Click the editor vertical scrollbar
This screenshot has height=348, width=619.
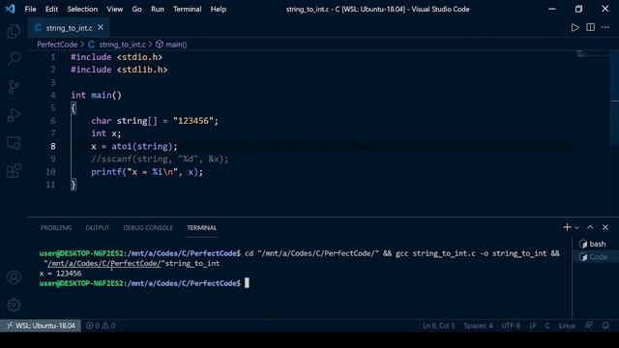click(x=615, y=97)
